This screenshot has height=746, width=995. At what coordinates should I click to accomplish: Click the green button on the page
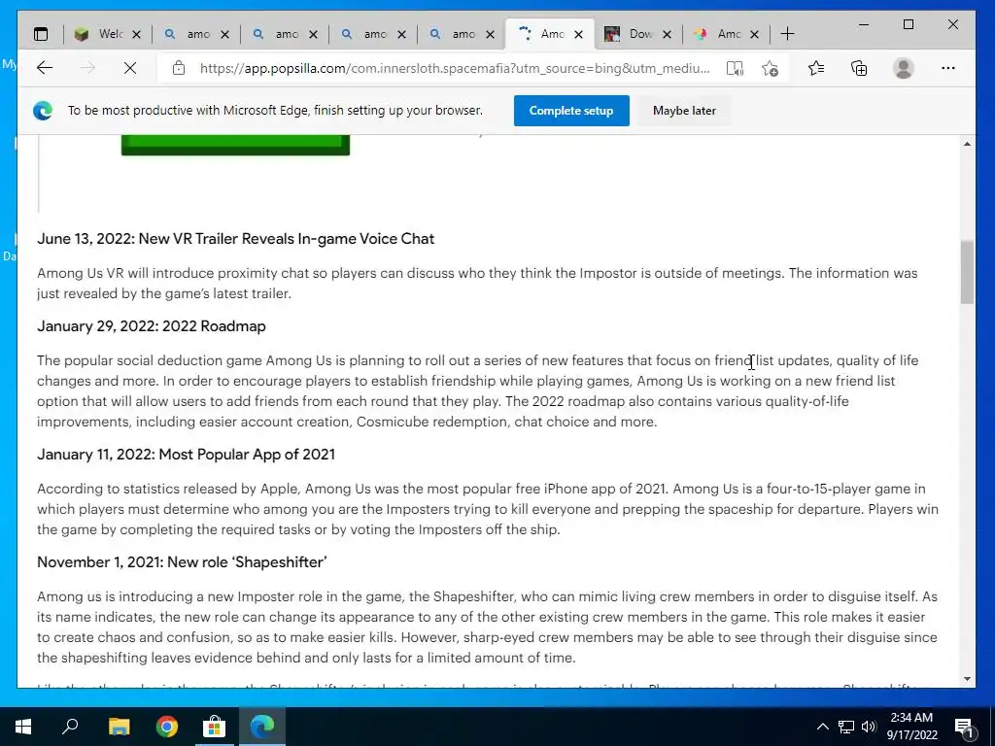click(x=235, y=145)
